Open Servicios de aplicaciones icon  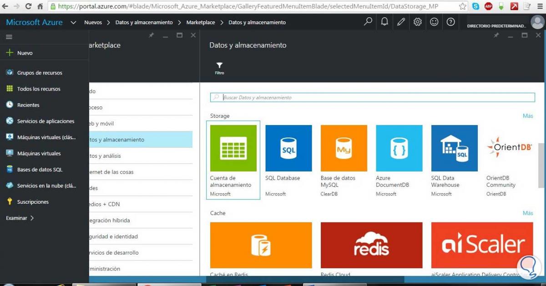tap(10, 121)
